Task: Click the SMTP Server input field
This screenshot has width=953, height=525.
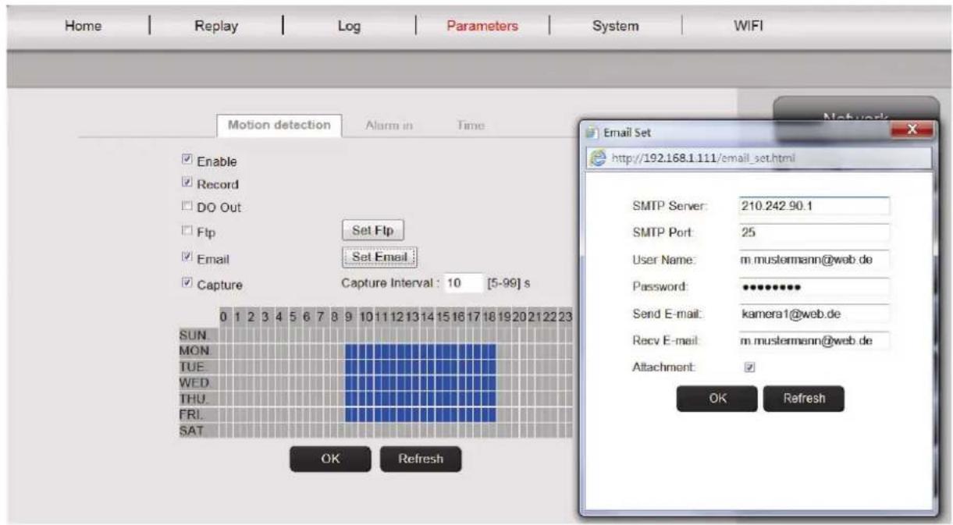Action: [x=812, y=206]
